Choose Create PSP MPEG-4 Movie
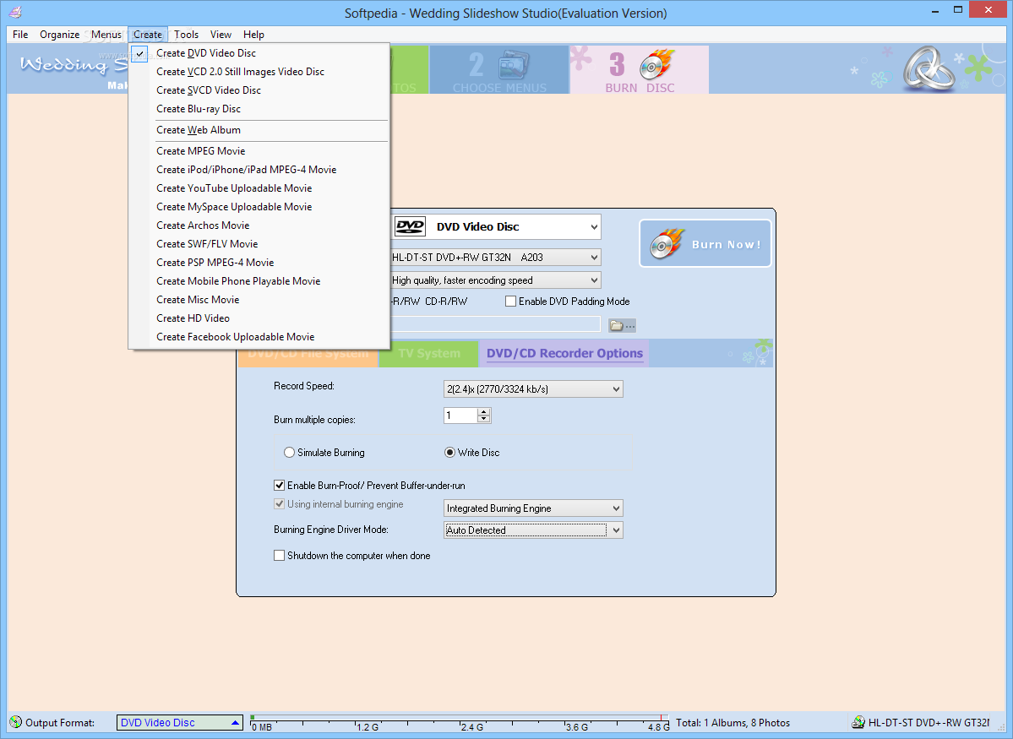 [x=259, y=263]
